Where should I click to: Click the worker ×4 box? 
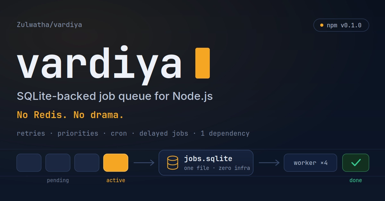(311, 163)
